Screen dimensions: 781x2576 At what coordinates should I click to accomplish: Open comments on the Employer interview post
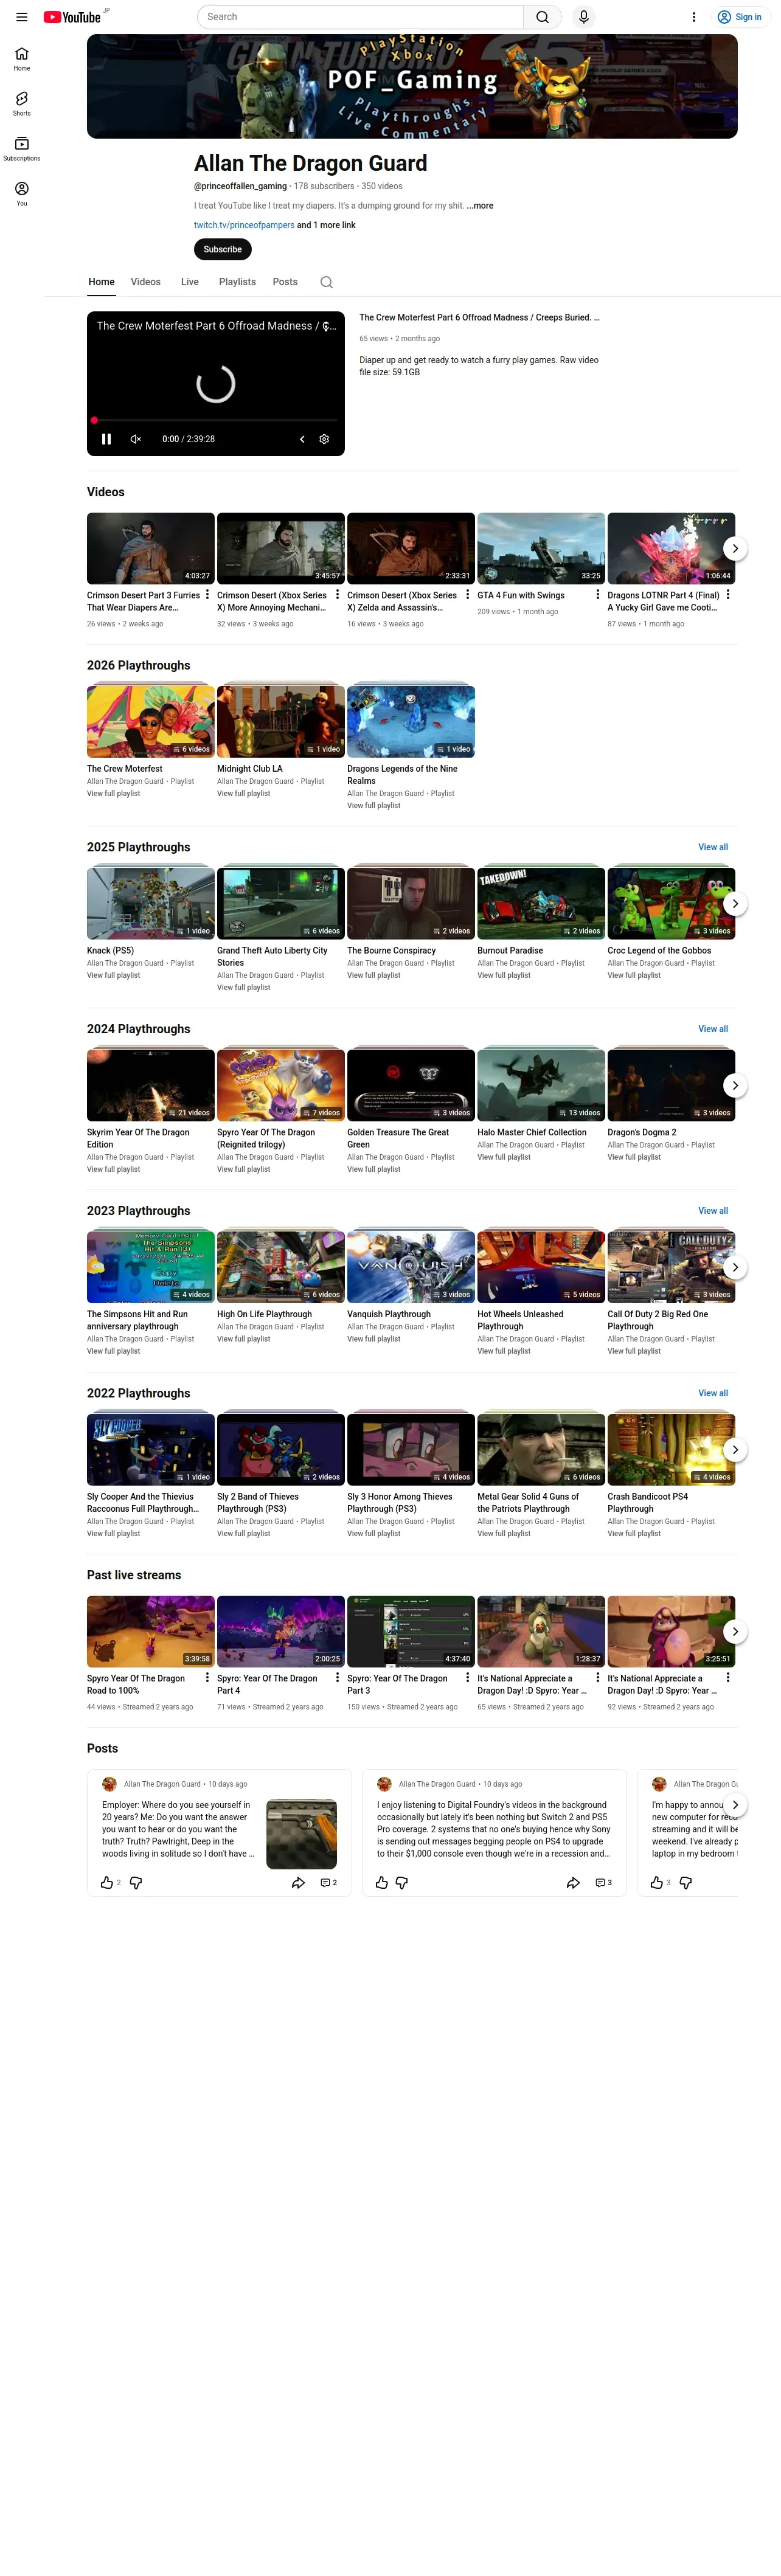328,1883
